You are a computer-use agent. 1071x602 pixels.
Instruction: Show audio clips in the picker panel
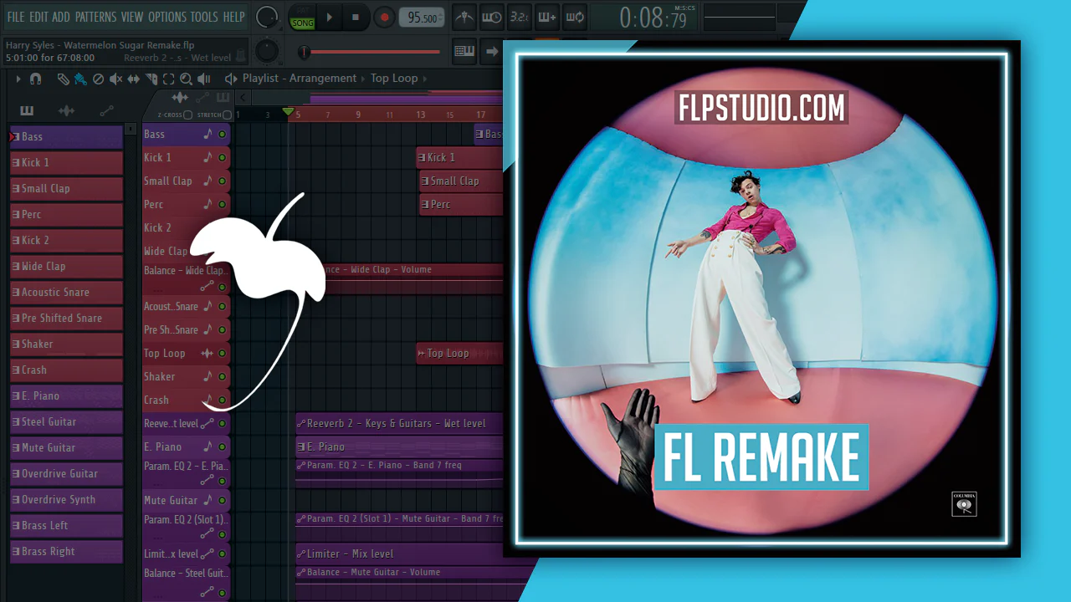coord(66,110)
